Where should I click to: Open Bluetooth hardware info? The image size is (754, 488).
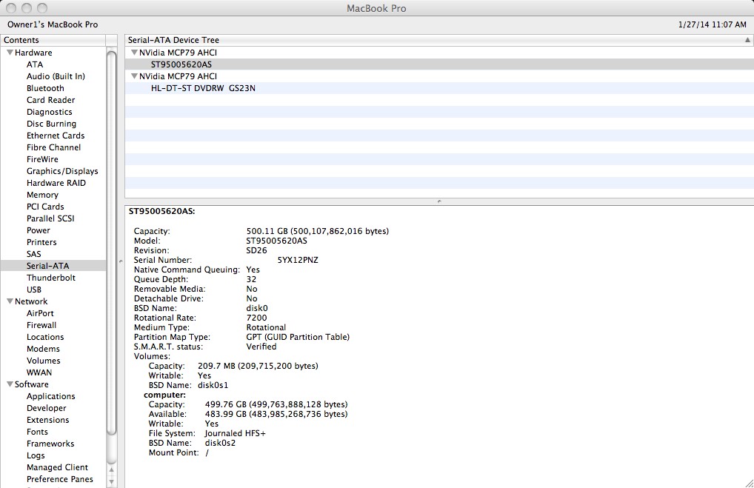[45, 88]
